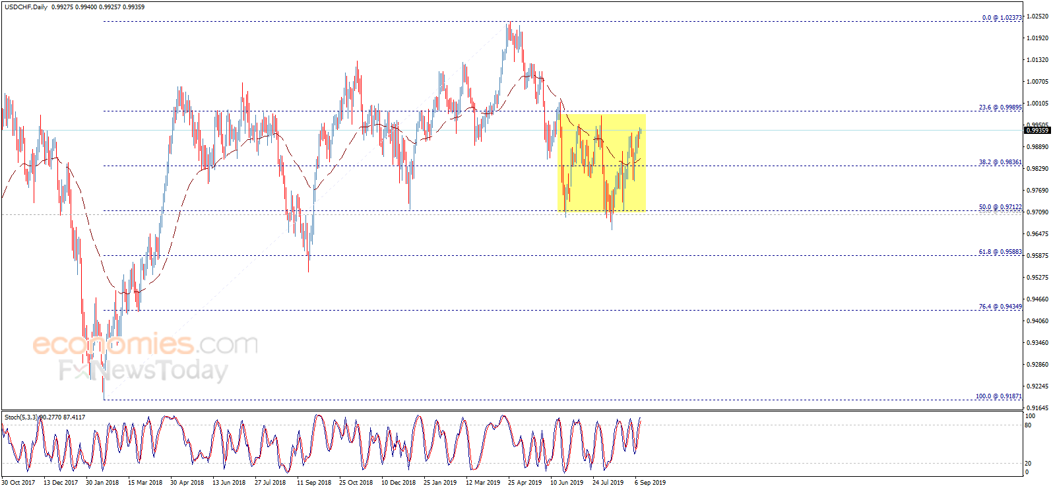Click the '24 Jul 2019' date label
Viewport: 1053px width, 490px height.
click(608, 483)
